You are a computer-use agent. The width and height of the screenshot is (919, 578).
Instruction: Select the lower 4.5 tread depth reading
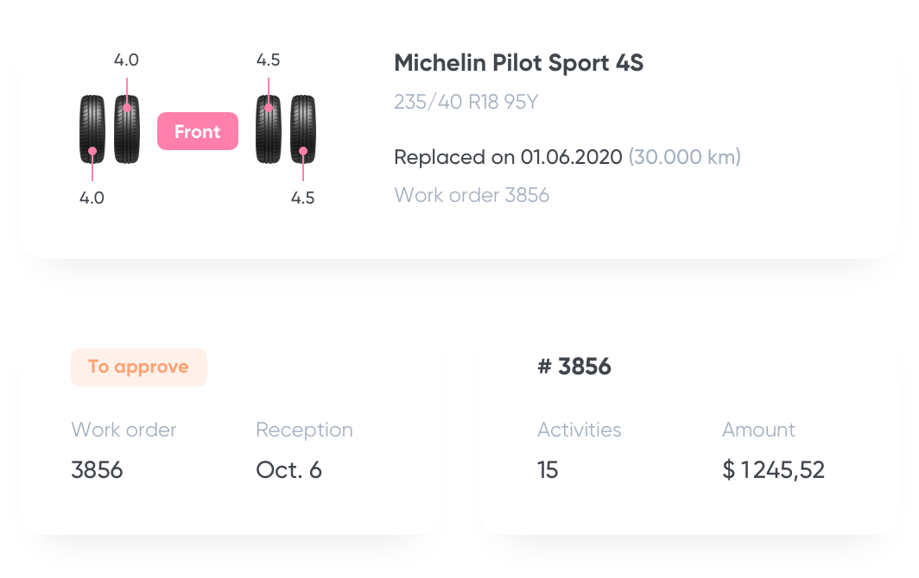pos(302,198)
